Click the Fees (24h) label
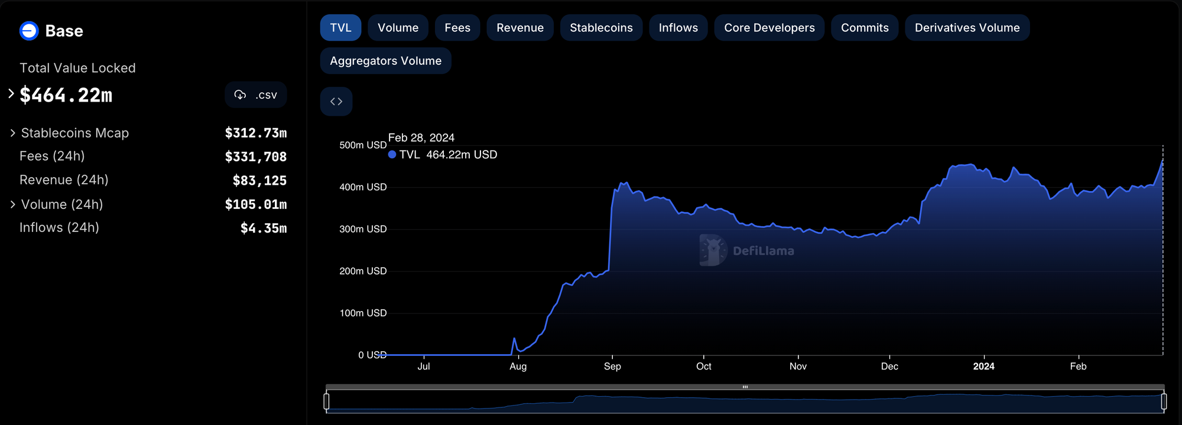This screenshot has width=1182, height=425. pyautogui.click(x=52, y=156)
